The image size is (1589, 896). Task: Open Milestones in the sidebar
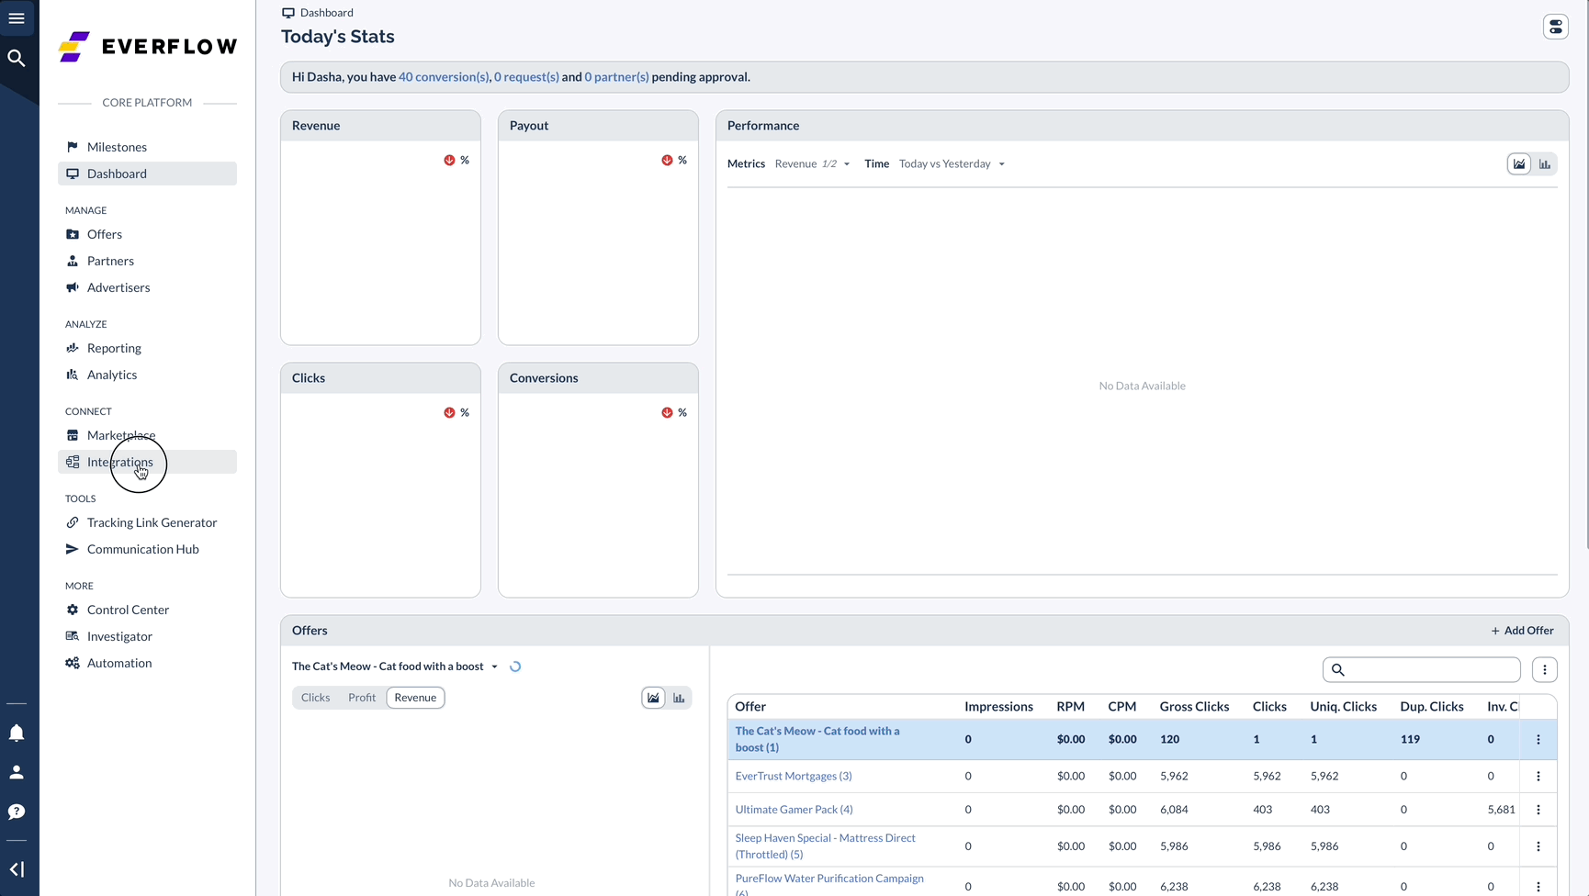[147, 147]
